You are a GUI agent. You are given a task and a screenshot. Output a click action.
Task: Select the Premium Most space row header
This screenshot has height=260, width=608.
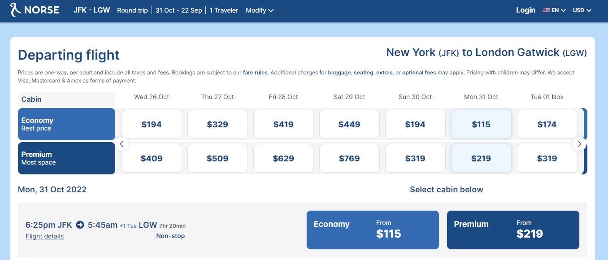point(66,158)
